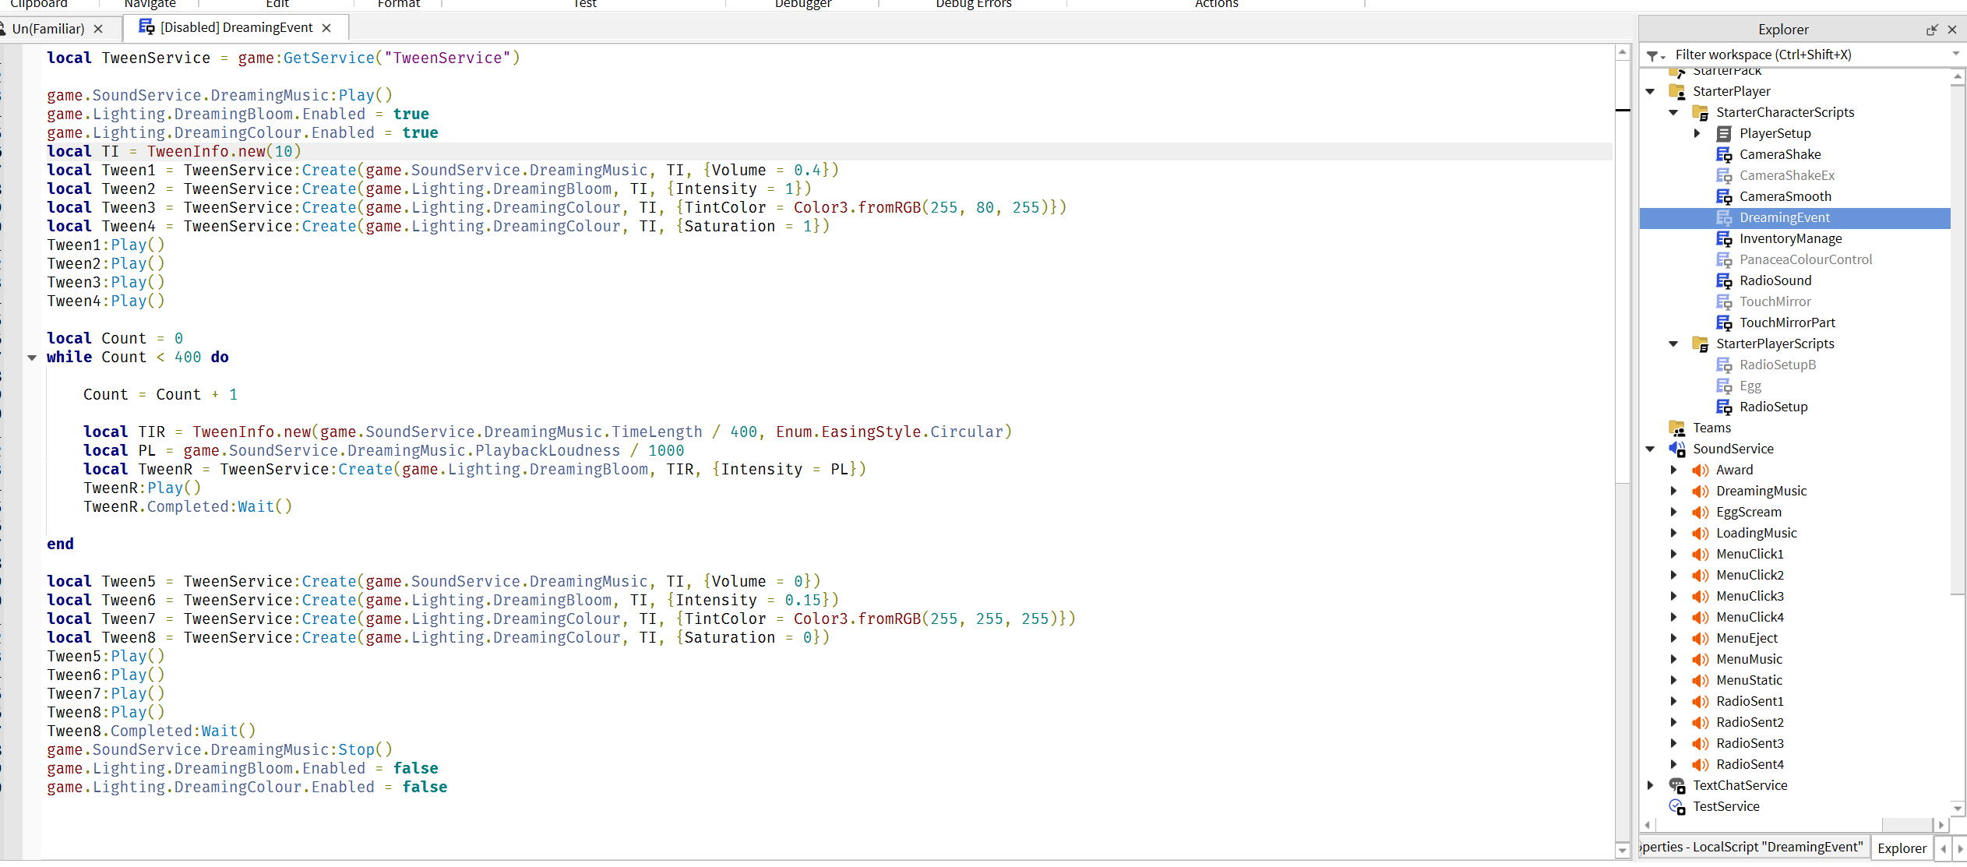Click the filter funnel icon in Explorer

pyautogui.click(x=1652, y=55)
